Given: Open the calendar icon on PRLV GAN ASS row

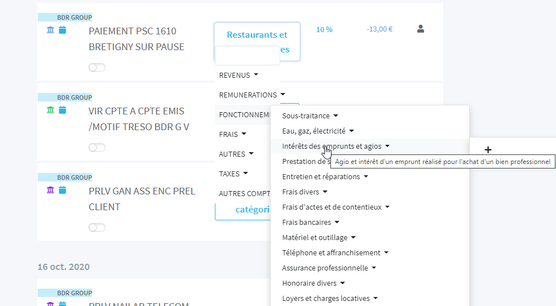Looking at the screenshot, I should tap(63, 190).
